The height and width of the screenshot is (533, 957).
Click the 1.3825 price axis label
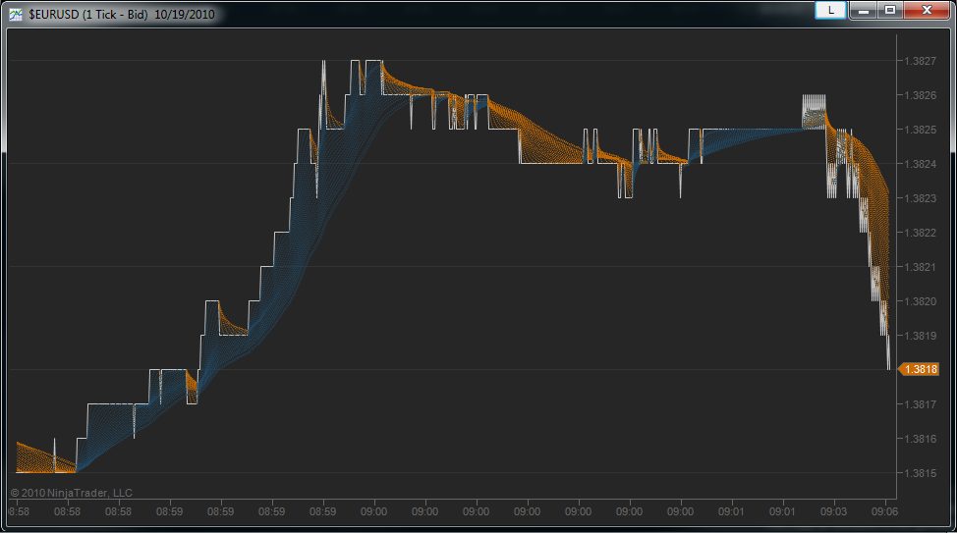(920, 130)
